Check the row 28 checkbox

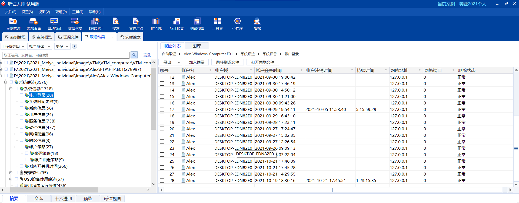click(x=162, y=180)
